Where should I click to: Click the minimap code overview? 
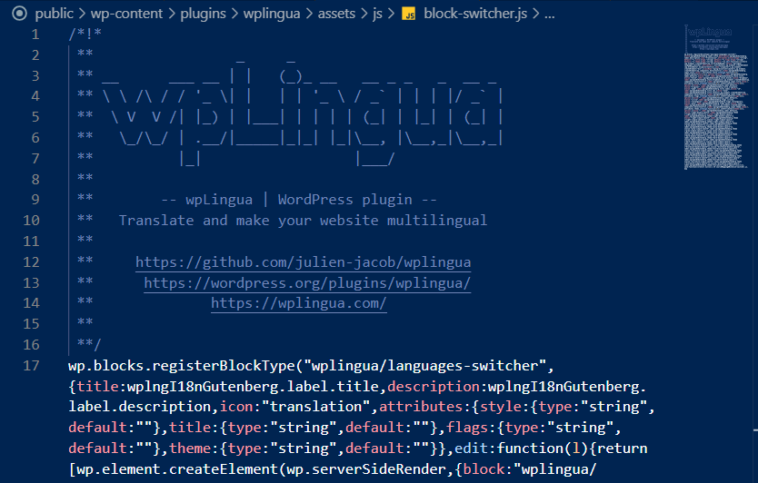tap(716, 97)
